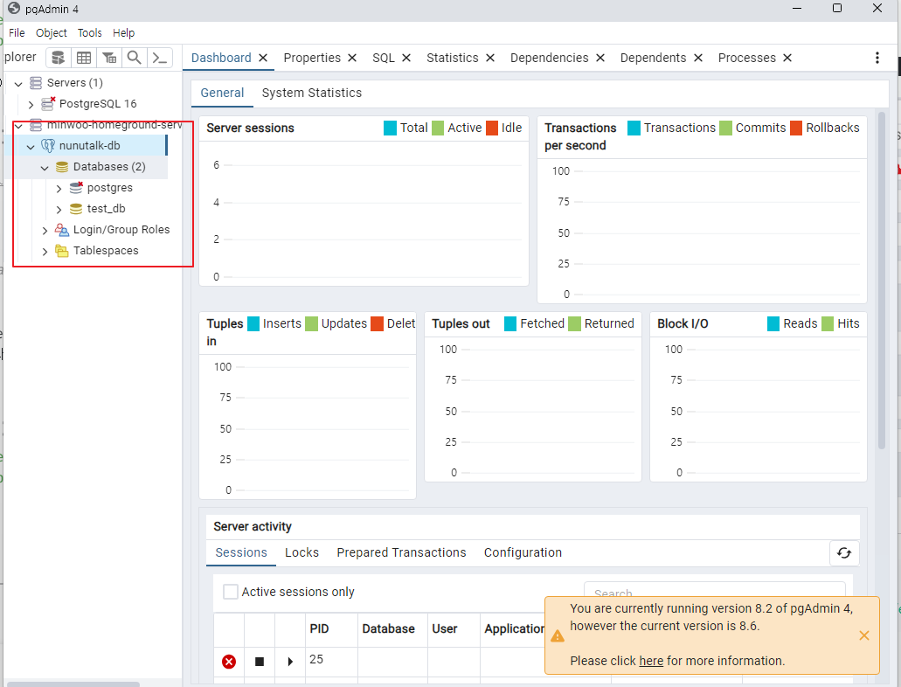Switch to the Dependents tab
The image size is (901, 687).
(654, 58)
